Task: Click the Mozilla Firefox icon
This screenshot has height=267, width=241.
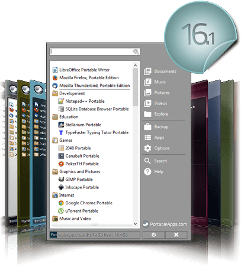Action: coord(55,77)
